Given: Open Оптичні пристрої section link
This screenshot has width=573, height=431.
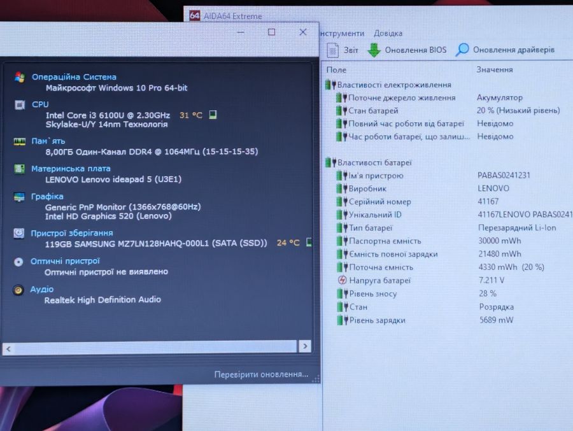Looking at the screenshot, I should pos(65,261).
